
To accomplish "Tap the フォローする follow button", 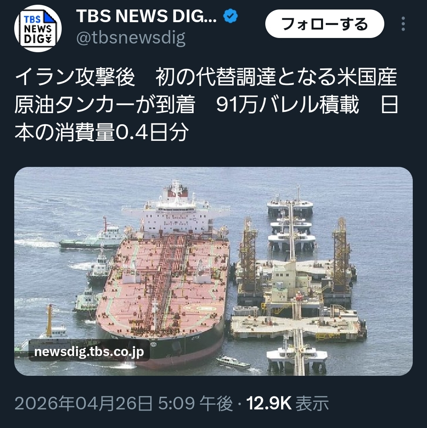I will coord(325,24).
